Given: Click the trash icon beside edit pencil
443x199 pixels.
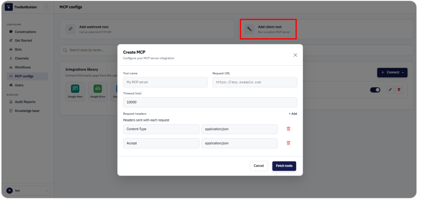Looking at the screenshot, I should point(399,90).
